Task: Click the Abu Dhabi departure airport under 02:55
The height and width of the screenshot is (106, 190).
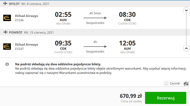Action: (x=63, y=24)
